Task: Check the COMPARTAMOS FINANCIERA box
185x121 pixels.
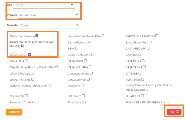Action: point(49,86)
